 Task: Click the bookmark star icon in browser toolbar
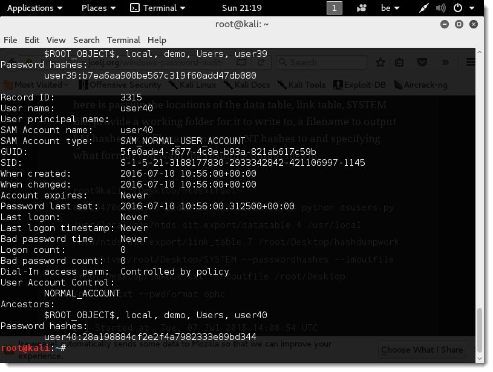pyautogui.click(x=380, y=62)
